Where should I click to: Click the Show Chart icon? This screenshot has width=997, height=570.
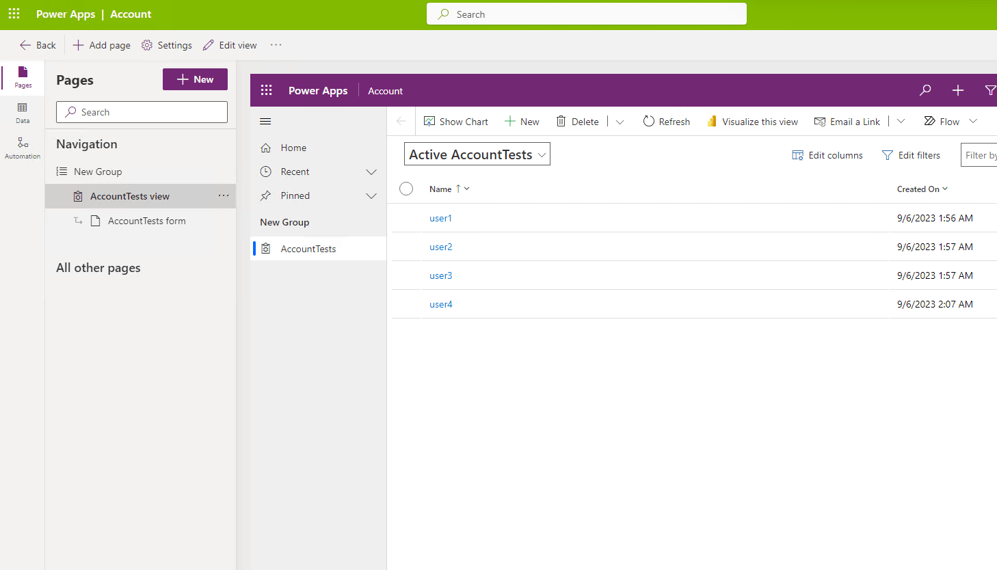pos(429,122)
